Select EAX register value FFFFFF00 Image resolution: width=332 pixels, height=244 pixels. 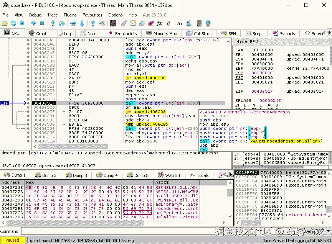click(262, 50)
